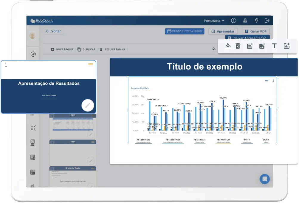Click the collapse arrows icon in sidebar
The image size is (299, 203).
[x=33, y=128]
